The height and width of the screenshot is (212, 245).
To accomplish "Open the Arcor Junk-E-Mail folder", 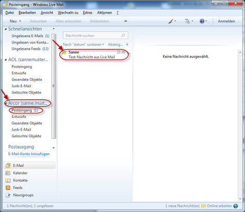I will tap(21, 129).
